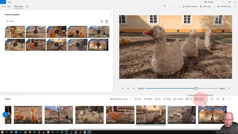Select storyboard clip lasting 5.53
Image resolution: width=238 pixels, height=134 pixels.
click(x=182, y=115)
